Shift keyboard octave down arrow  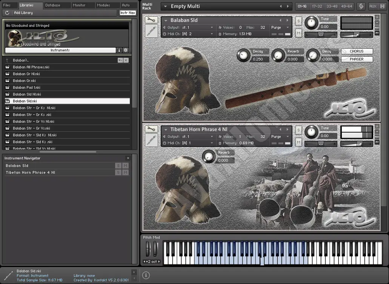(144, 261)
